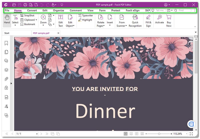This screenshot has width=200, height=139.
Task: Open the attachments panel with paperclip icon
Action: 6,79
